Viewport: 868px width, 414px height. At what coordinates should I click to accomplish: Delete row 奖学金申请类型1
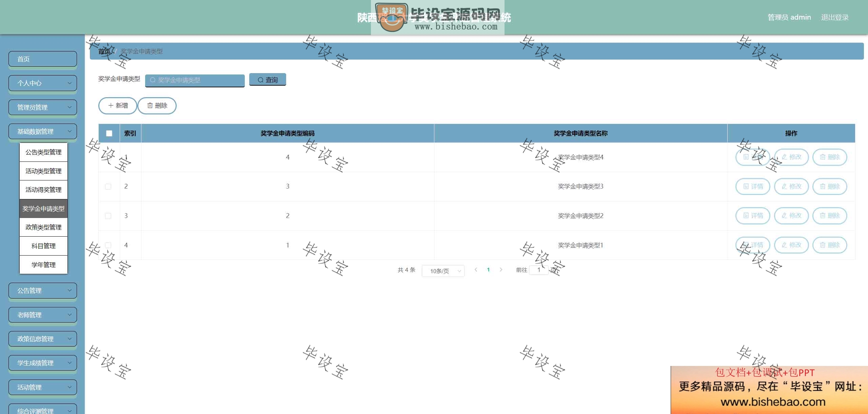click(830, 245)
